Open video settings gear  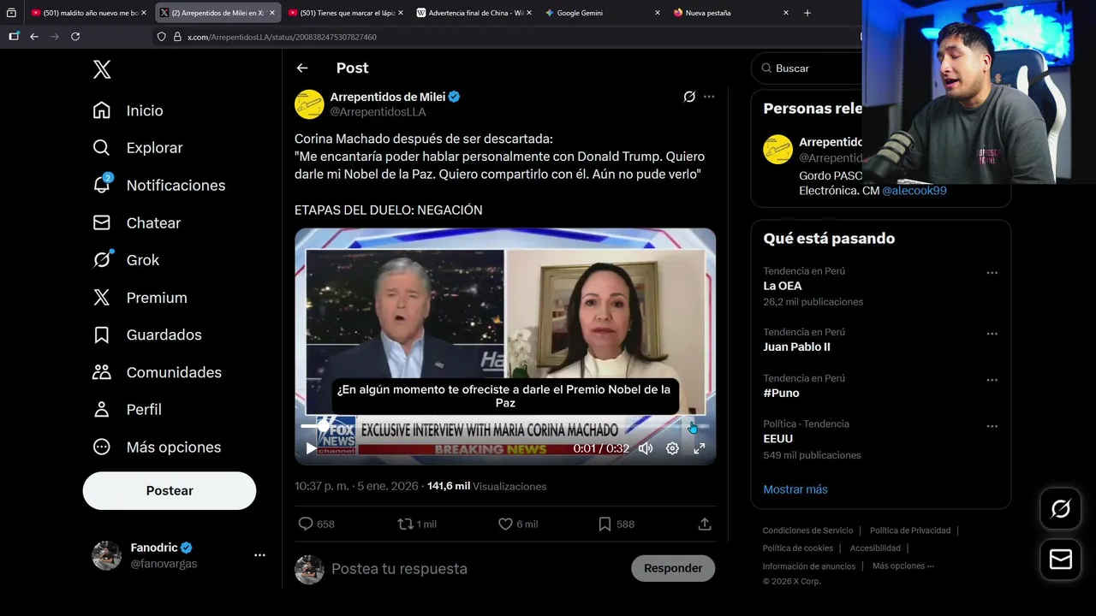click(x=673, y=448)
